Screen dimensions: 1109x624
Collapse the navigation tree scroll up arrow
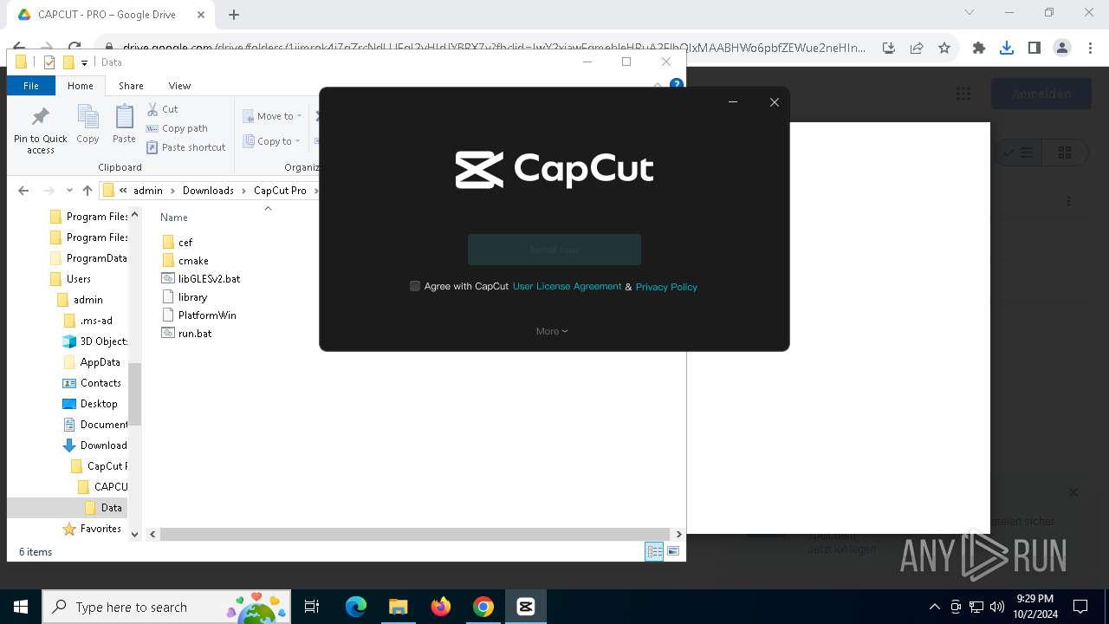pos(134,214)
